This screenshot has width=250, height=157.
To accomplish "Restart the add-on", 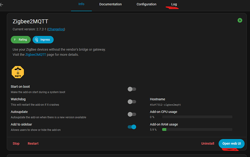I will [33, 144].
